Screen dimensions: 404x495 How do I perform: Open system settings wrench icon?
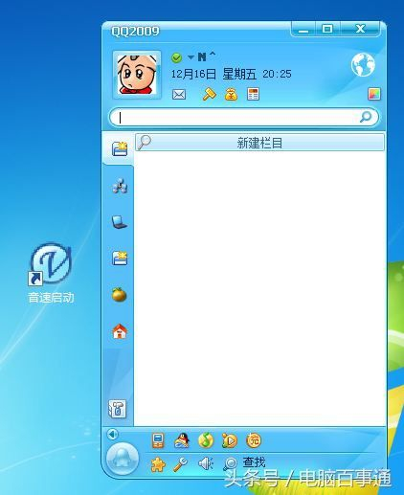[x=181, y=464]
